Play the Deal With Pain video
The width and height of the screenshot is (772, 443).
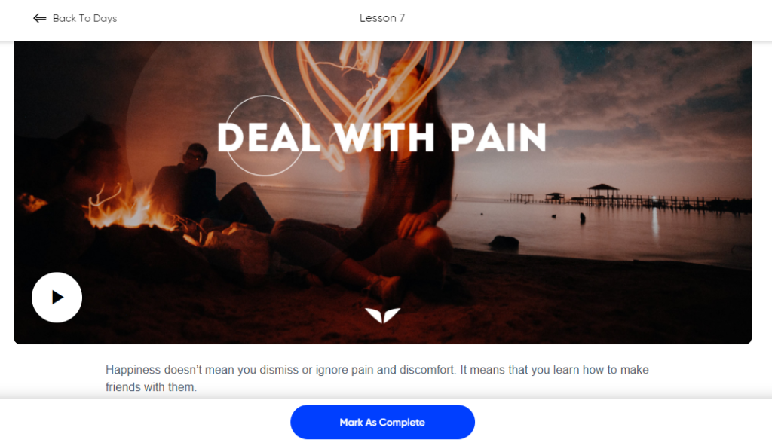point(57,298)
